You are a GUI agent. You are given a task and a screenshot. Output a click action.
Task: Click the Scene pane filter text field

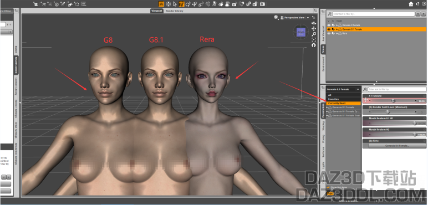[x=374, y=14]
